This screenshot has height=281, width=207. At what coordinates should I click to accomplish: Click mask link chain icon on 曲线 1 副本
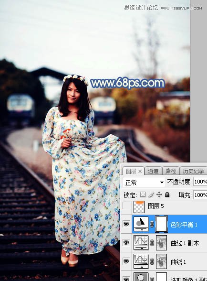(x=152, y=243)
